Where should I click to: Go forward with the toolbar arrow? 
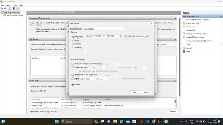(5, 8)
